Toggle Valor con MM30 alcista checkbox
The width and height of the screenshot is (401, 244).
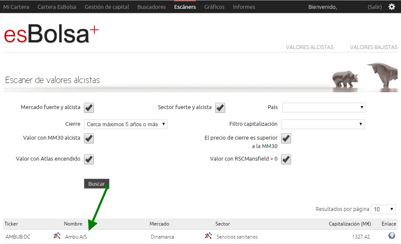tap(89, 138)
